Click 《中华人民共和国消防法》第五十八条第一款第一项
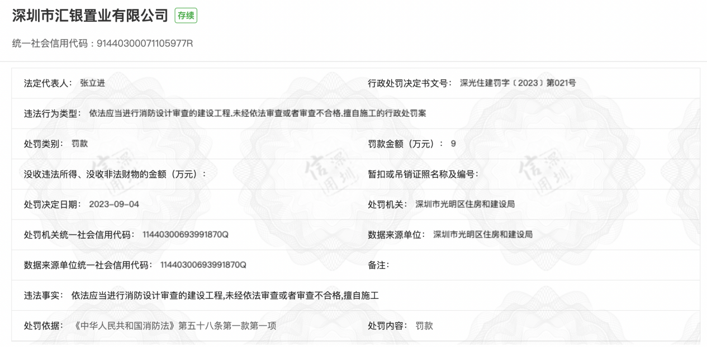This screenshot has width=707, height=347. tap(174, 325)
